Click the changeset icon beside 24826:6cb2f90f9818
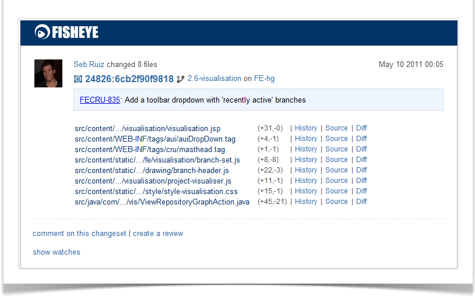 [x=78, y=79]
